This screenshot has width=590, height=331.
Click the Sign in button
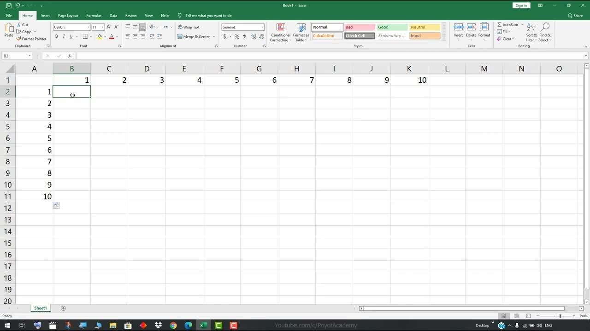click(521, 6)
